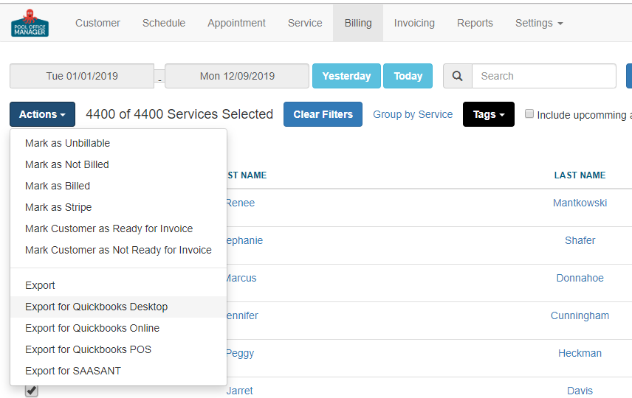This screenshot has height=398, width=632.
Task: Click the Clear Filters button
Action: [323, 114]
